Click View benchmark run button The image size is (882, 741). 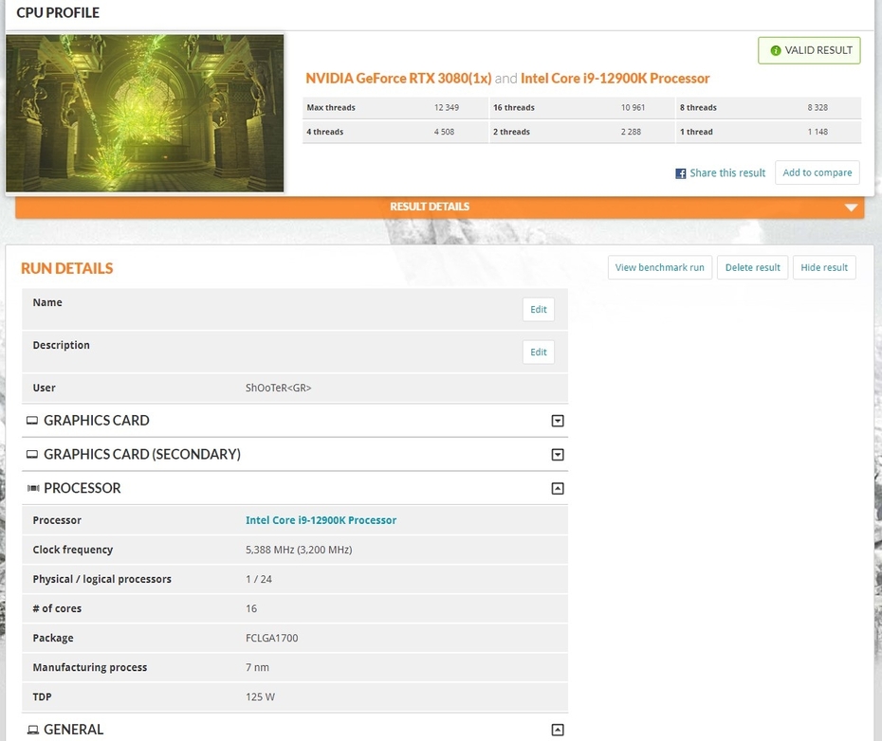[660, 267]
